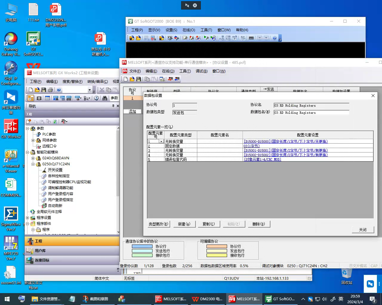This screenshot has width=382, height=305.
Task: Toggle the pin on 导航 panel
Action: click(x=113, y=106)
